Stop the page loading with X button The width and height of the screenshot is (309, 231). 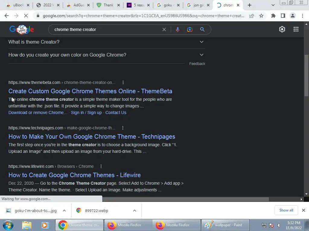26,16
